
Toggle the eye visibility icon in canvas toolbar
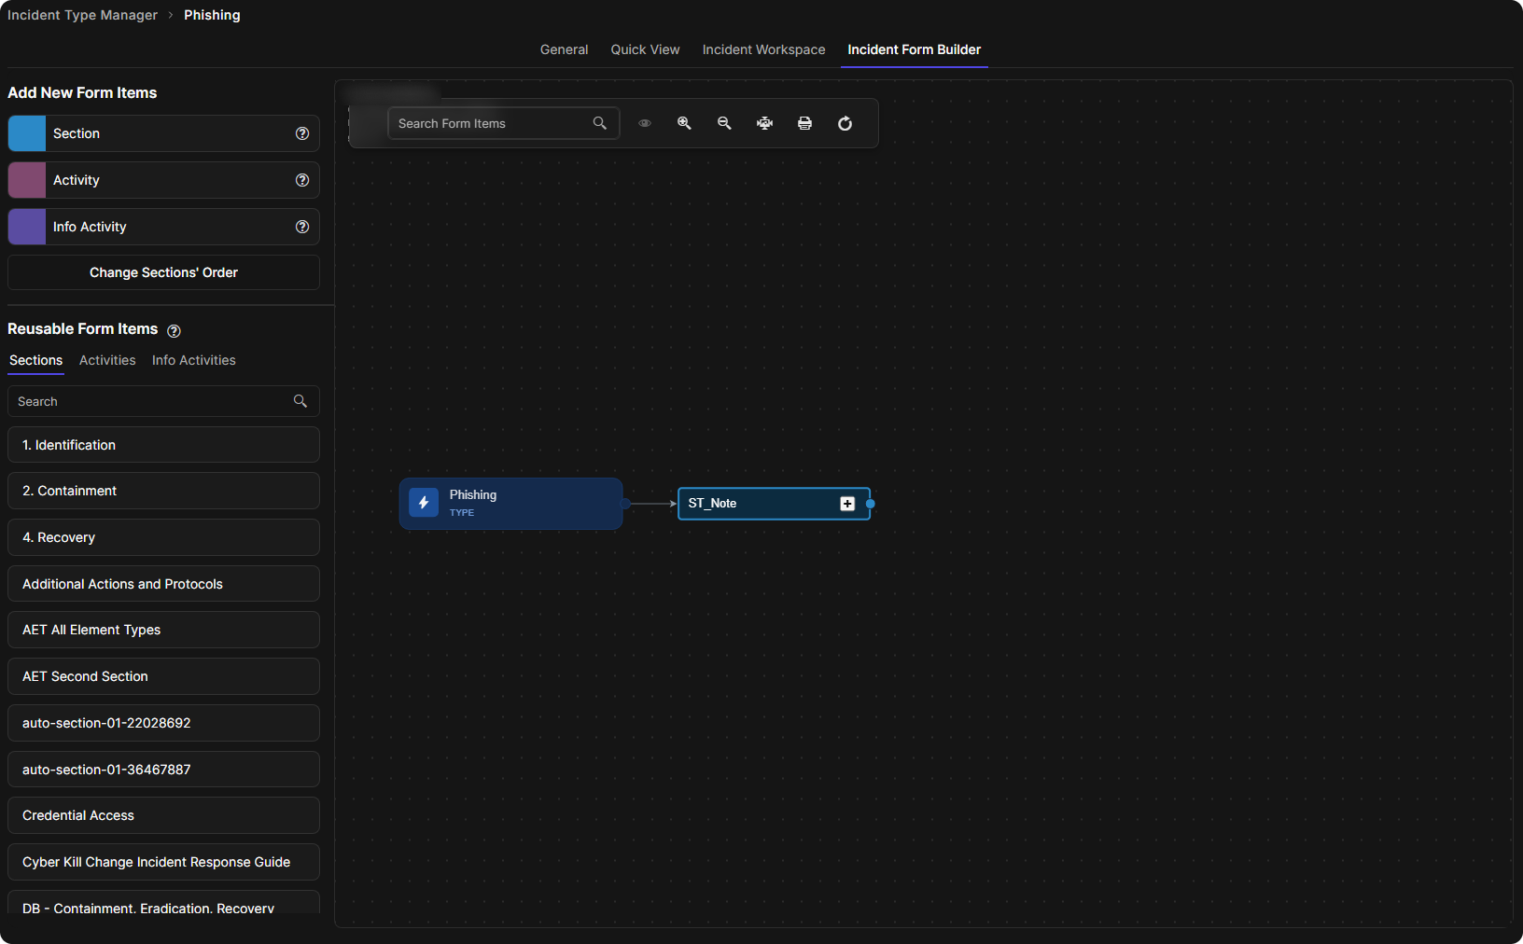tap(645, 123)
